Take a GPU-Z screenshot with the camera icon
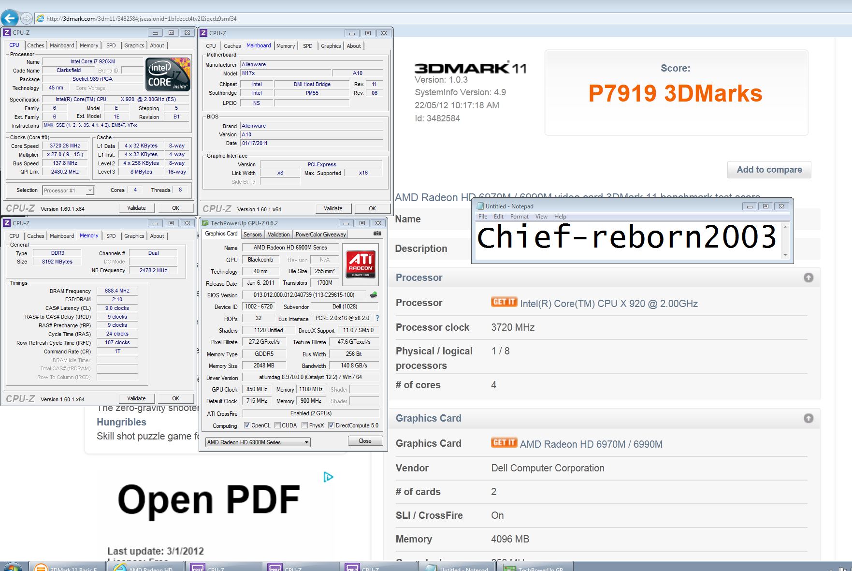Viewport: 852px width, 571px height. (x=377, y=234)
